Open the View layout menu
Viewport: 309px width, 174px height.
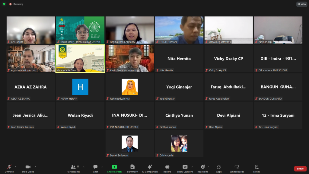[x=301, y=4]
